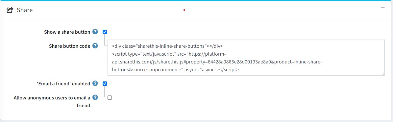Click the Share arrow icon in panel header
This screenshot has width=393, height=122.
coord(10,10)
